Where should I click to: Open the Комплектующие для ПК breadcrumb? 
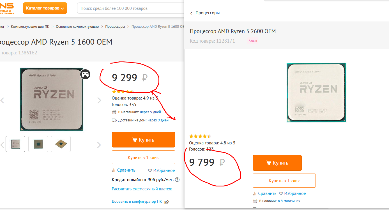pos(30,27)
